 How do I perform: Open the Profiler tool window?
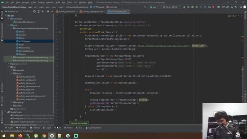[x=68, y=128]
